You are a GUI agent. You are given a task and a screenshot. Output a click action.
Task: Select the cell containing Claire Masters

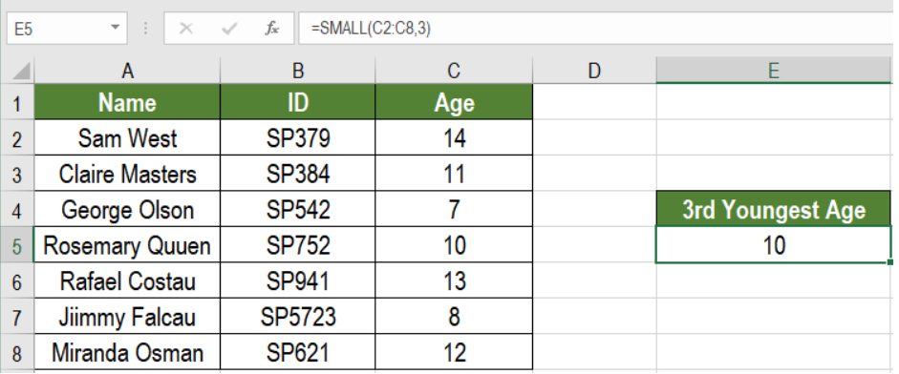click(x=127, y=174)
